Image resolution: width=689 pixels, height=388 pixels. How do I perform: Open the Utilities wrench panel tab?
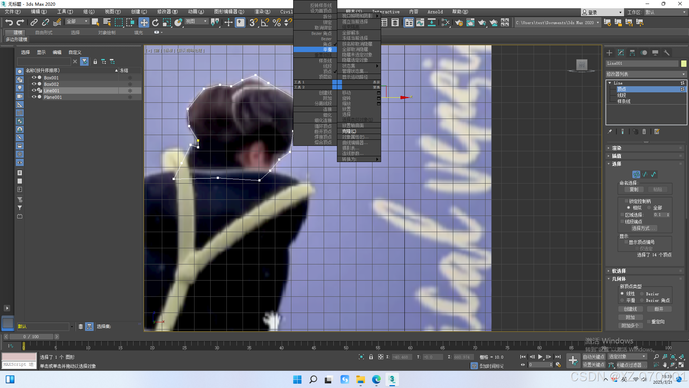pos(667,53)
